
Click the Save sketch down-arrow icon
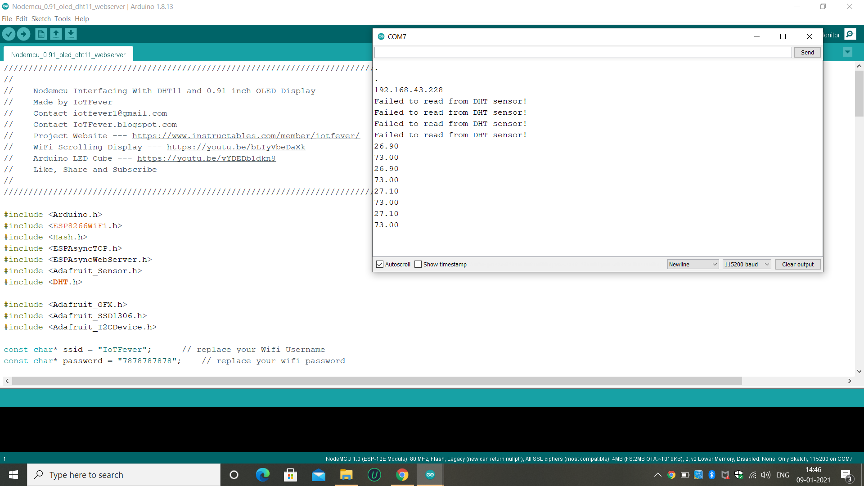pos(71,34)
